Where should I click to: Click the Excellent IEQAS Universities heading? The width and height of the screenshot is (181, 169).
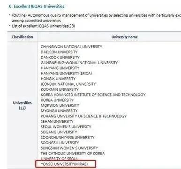(37, 7)
